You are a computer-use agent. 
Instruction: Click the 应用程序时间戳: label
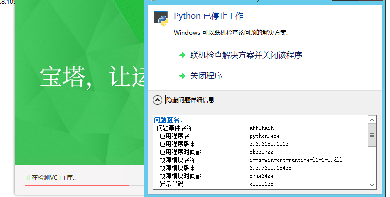tap(182, 152)
